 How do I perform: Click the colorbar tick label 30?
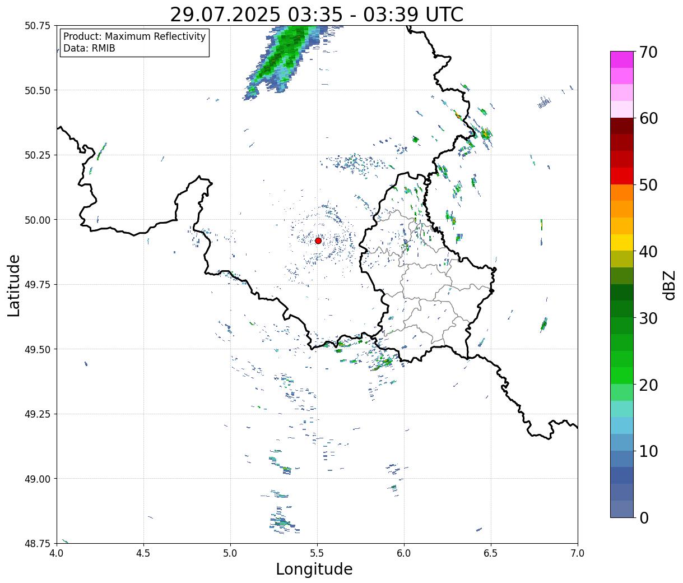pos(648,318)
